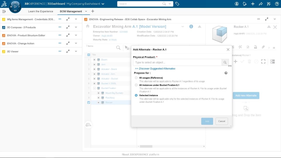Open the BOM Management tab dropdown arrow

pos(86,11)
